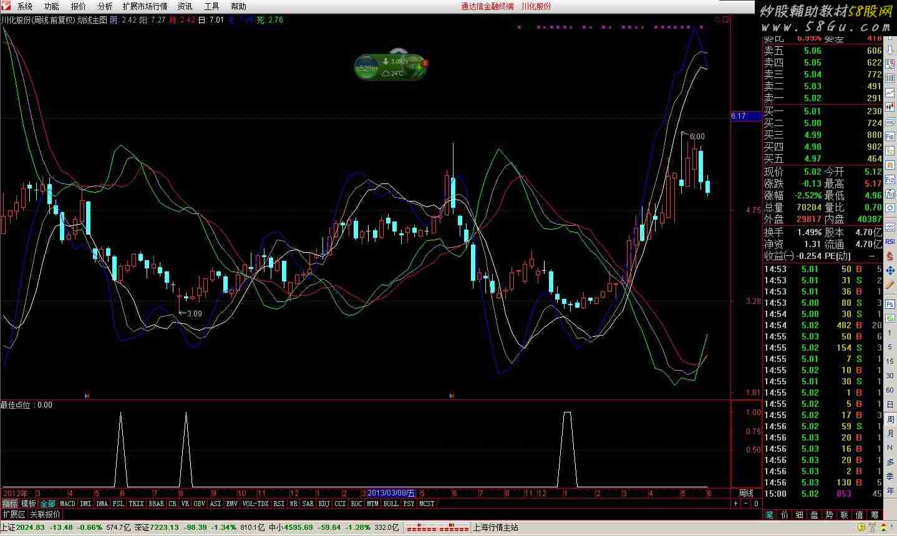Select the MACD indicator tab
897x536 pixels.
pyautogui.click(x=67, y=504)
